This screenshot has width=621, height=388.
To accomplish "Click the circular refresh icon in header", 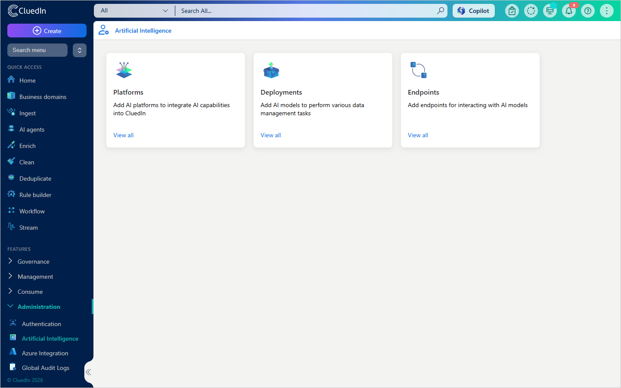I will point(531,11).
